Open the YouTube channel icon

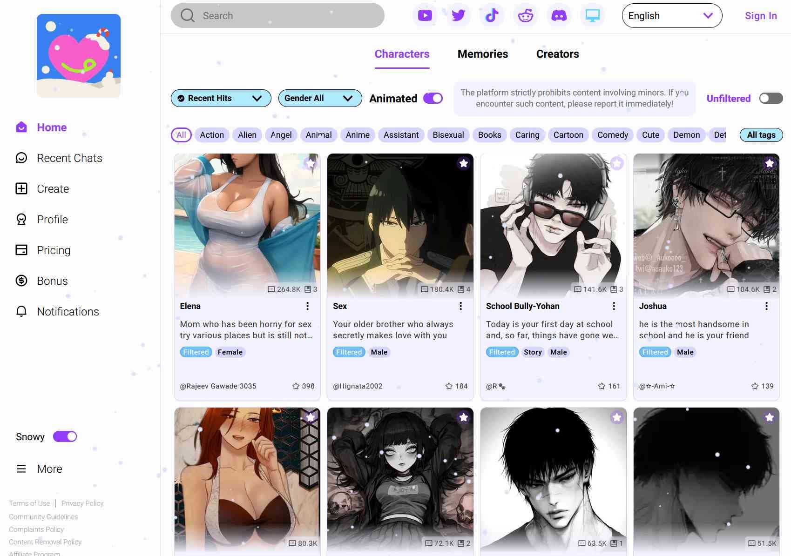click(x=424, y=15)
